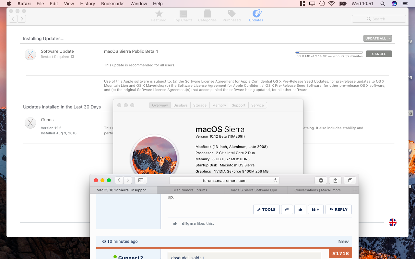Click the Restart Required arrow icon
The image size is (415, 259).
click(x=72, y=57)
